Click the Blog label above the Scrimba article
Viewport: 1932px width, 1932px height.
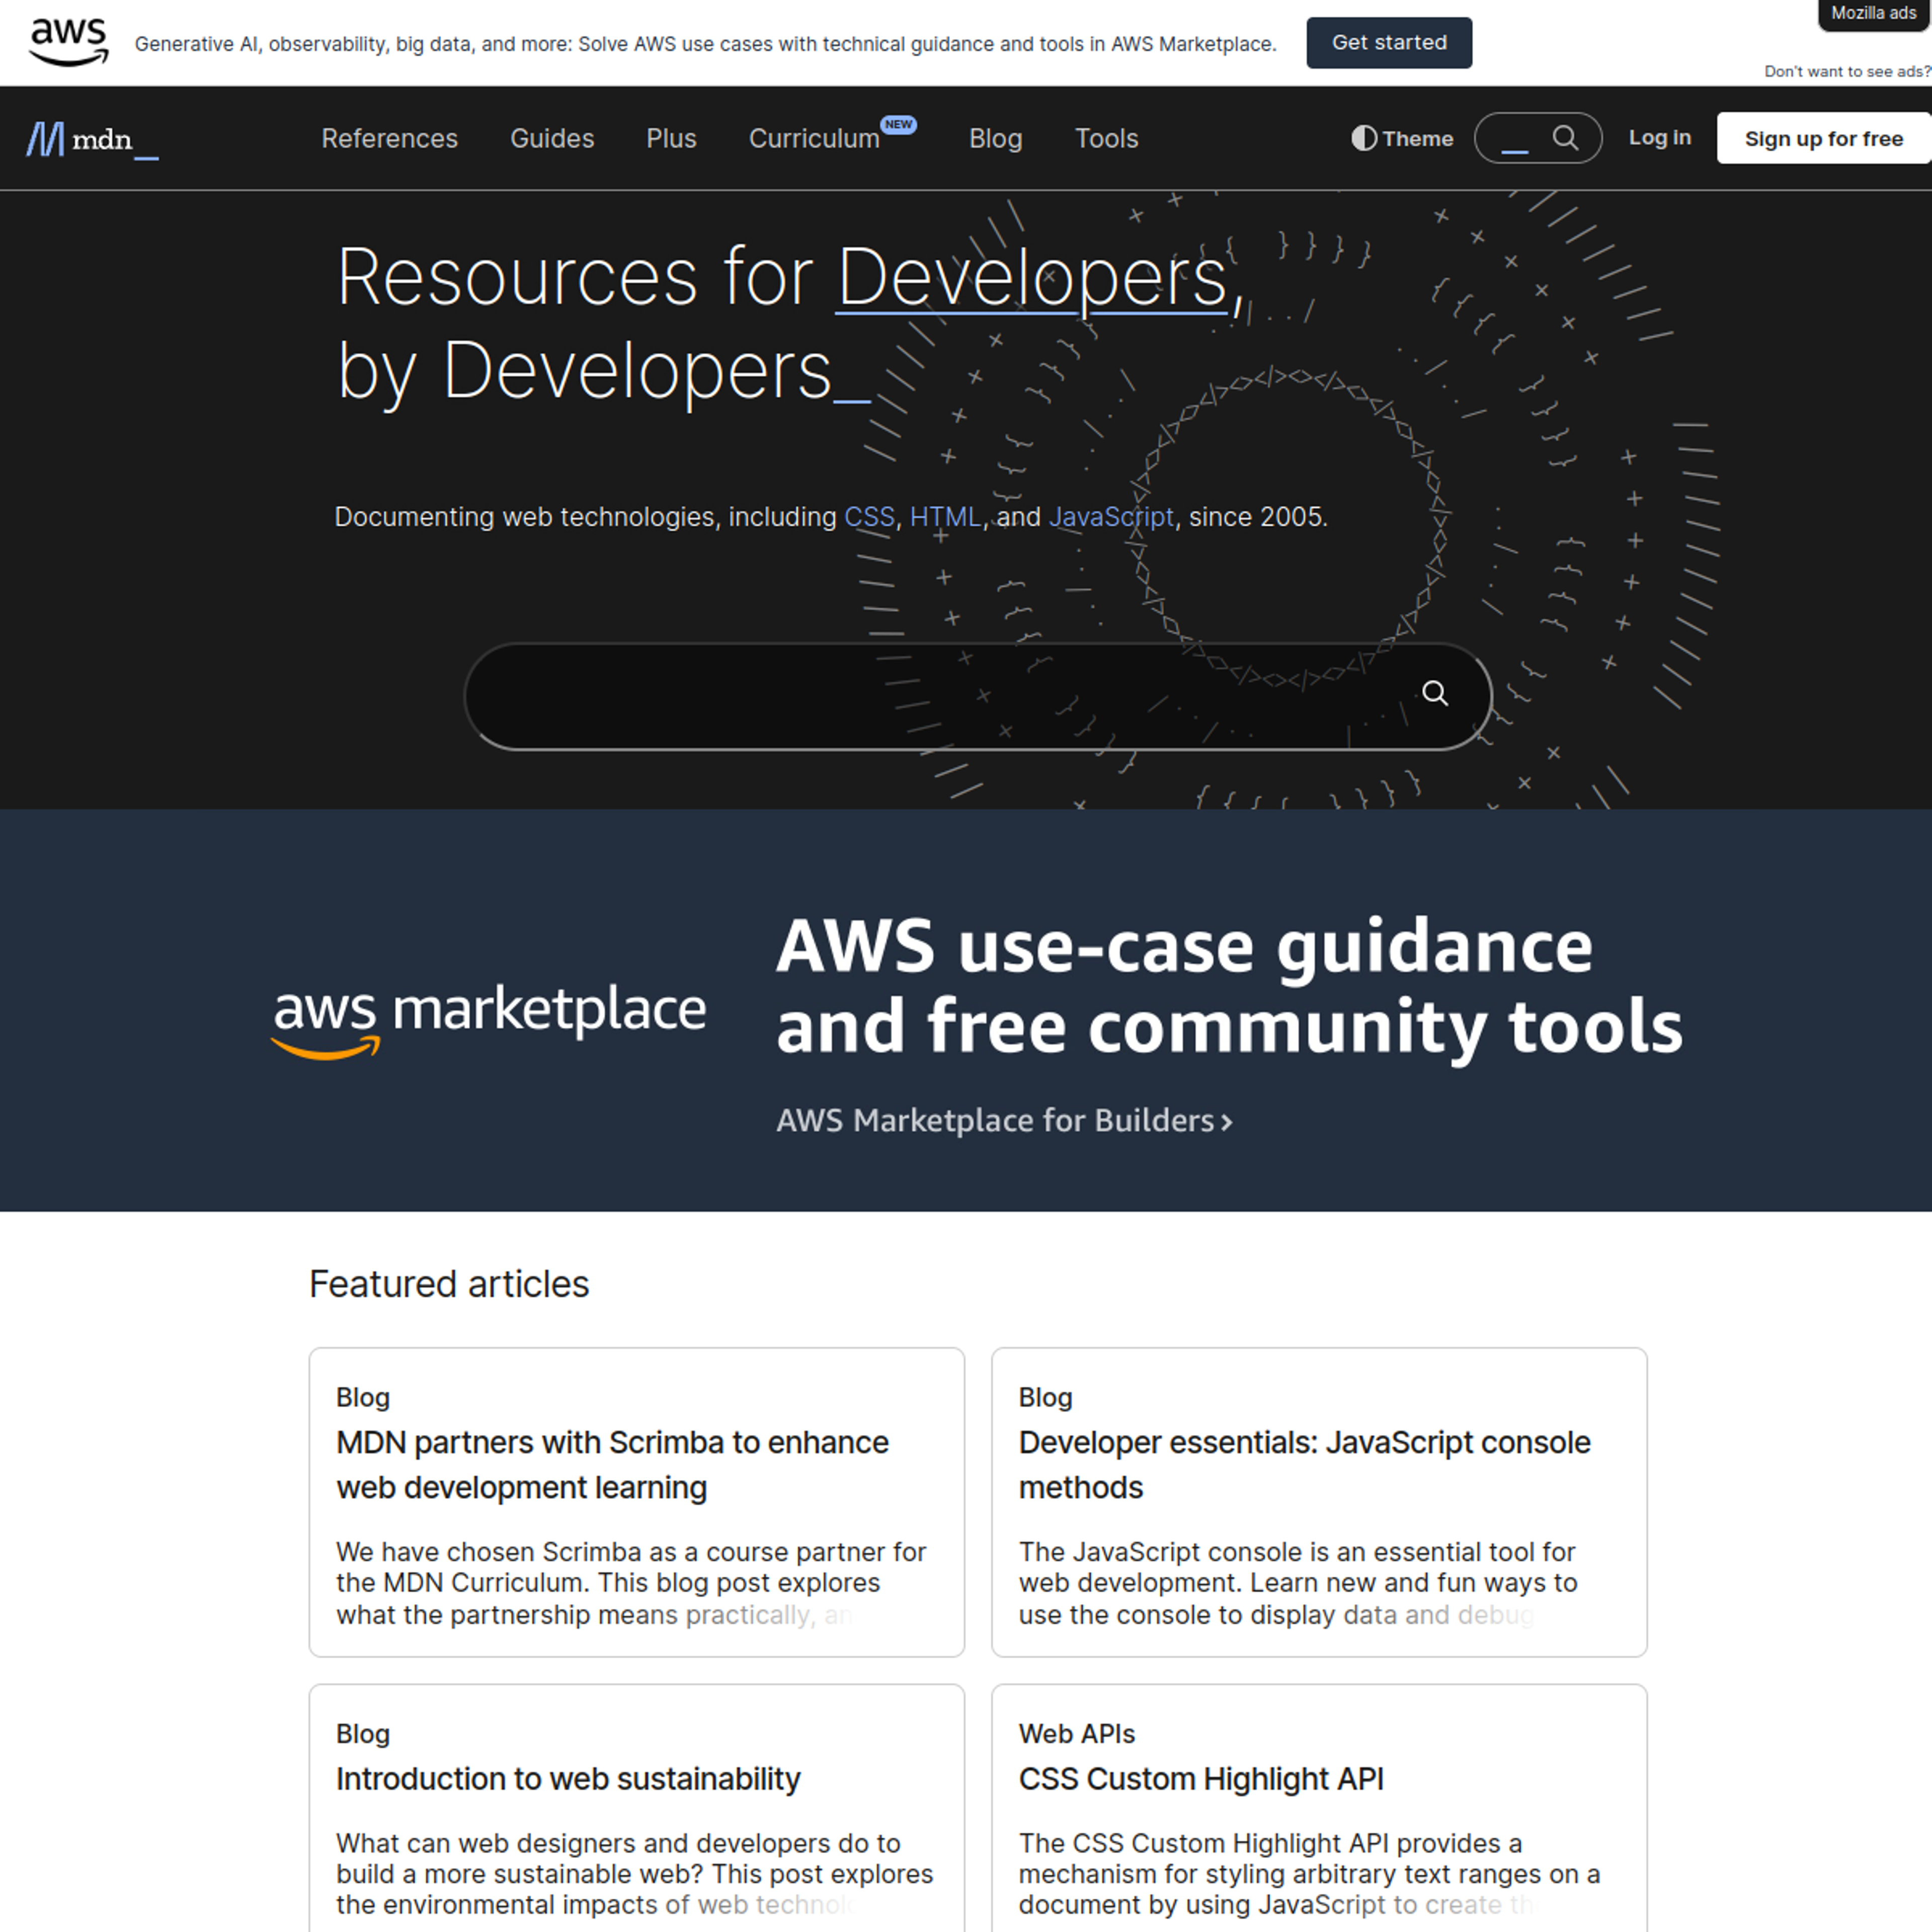pyautogui.click(x=362, y=1397)
